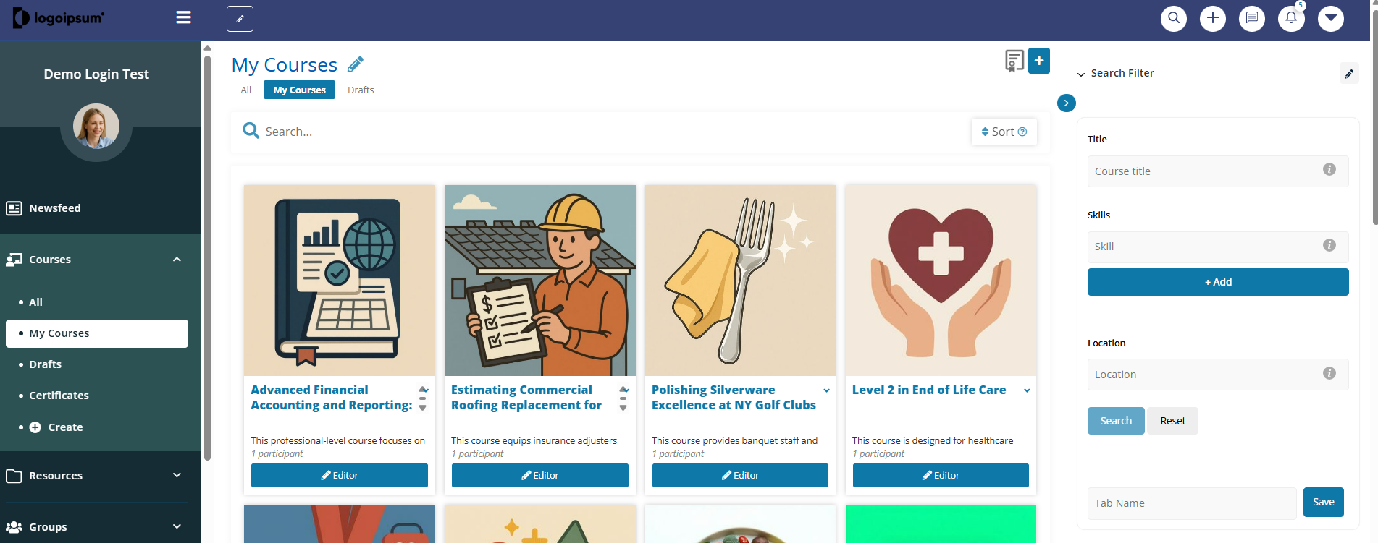Expand Polishing Silverware course title chevron
1378x543 pixels.
(x=826, y=390)
